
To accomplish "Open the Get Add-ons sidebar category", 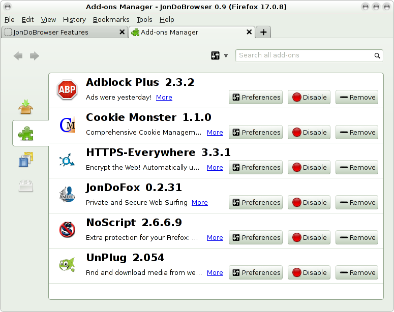I will coord(25,107).
